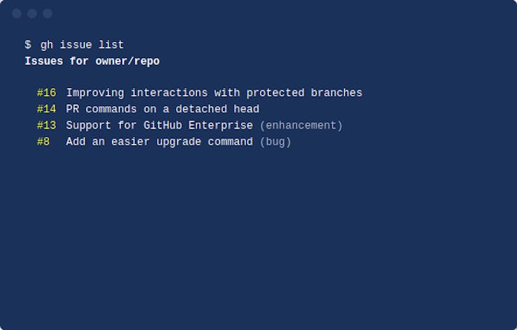517x330 pixels.
Task: Open issue number #16
Action: tap(46, 93)
